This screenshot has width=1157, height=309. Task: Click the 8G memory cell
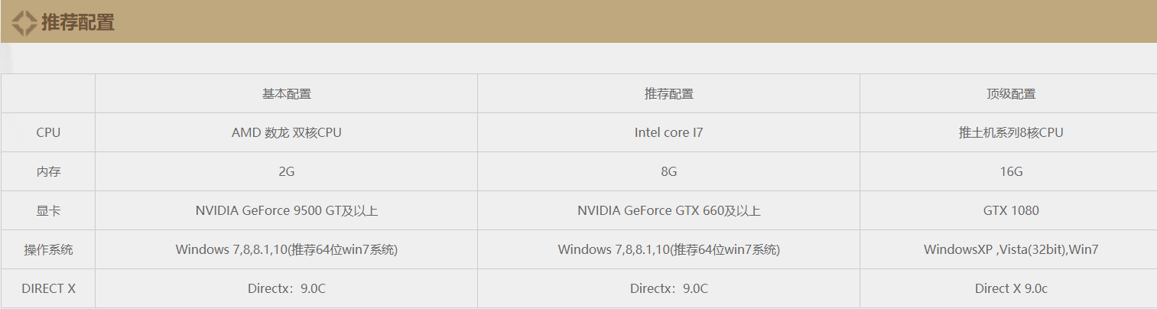669,171
